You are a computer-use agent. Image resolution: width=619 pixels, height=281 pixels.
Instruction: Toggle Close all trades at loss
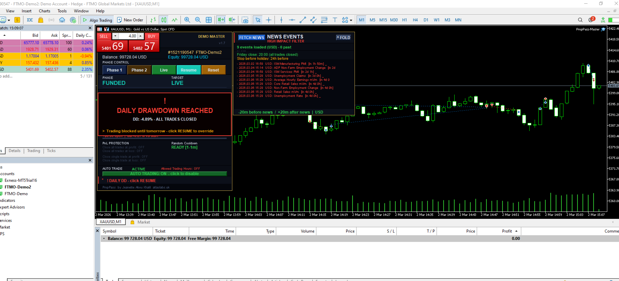coord(123,151)
